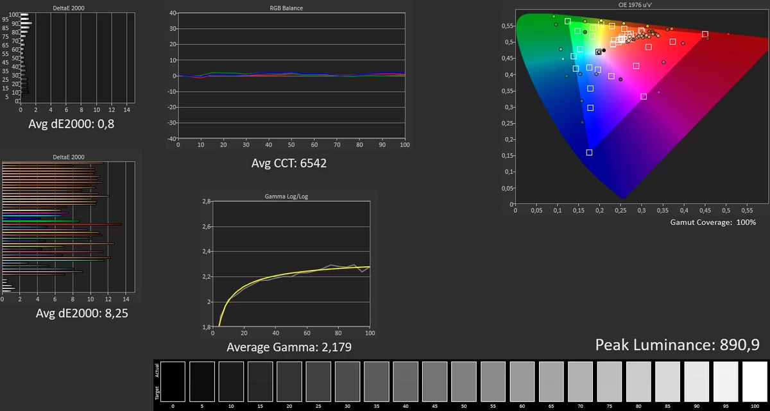Choose the 90 grayscale patch swatch
The width and height of the screenshot is (770, 411).
coord(696,382)
